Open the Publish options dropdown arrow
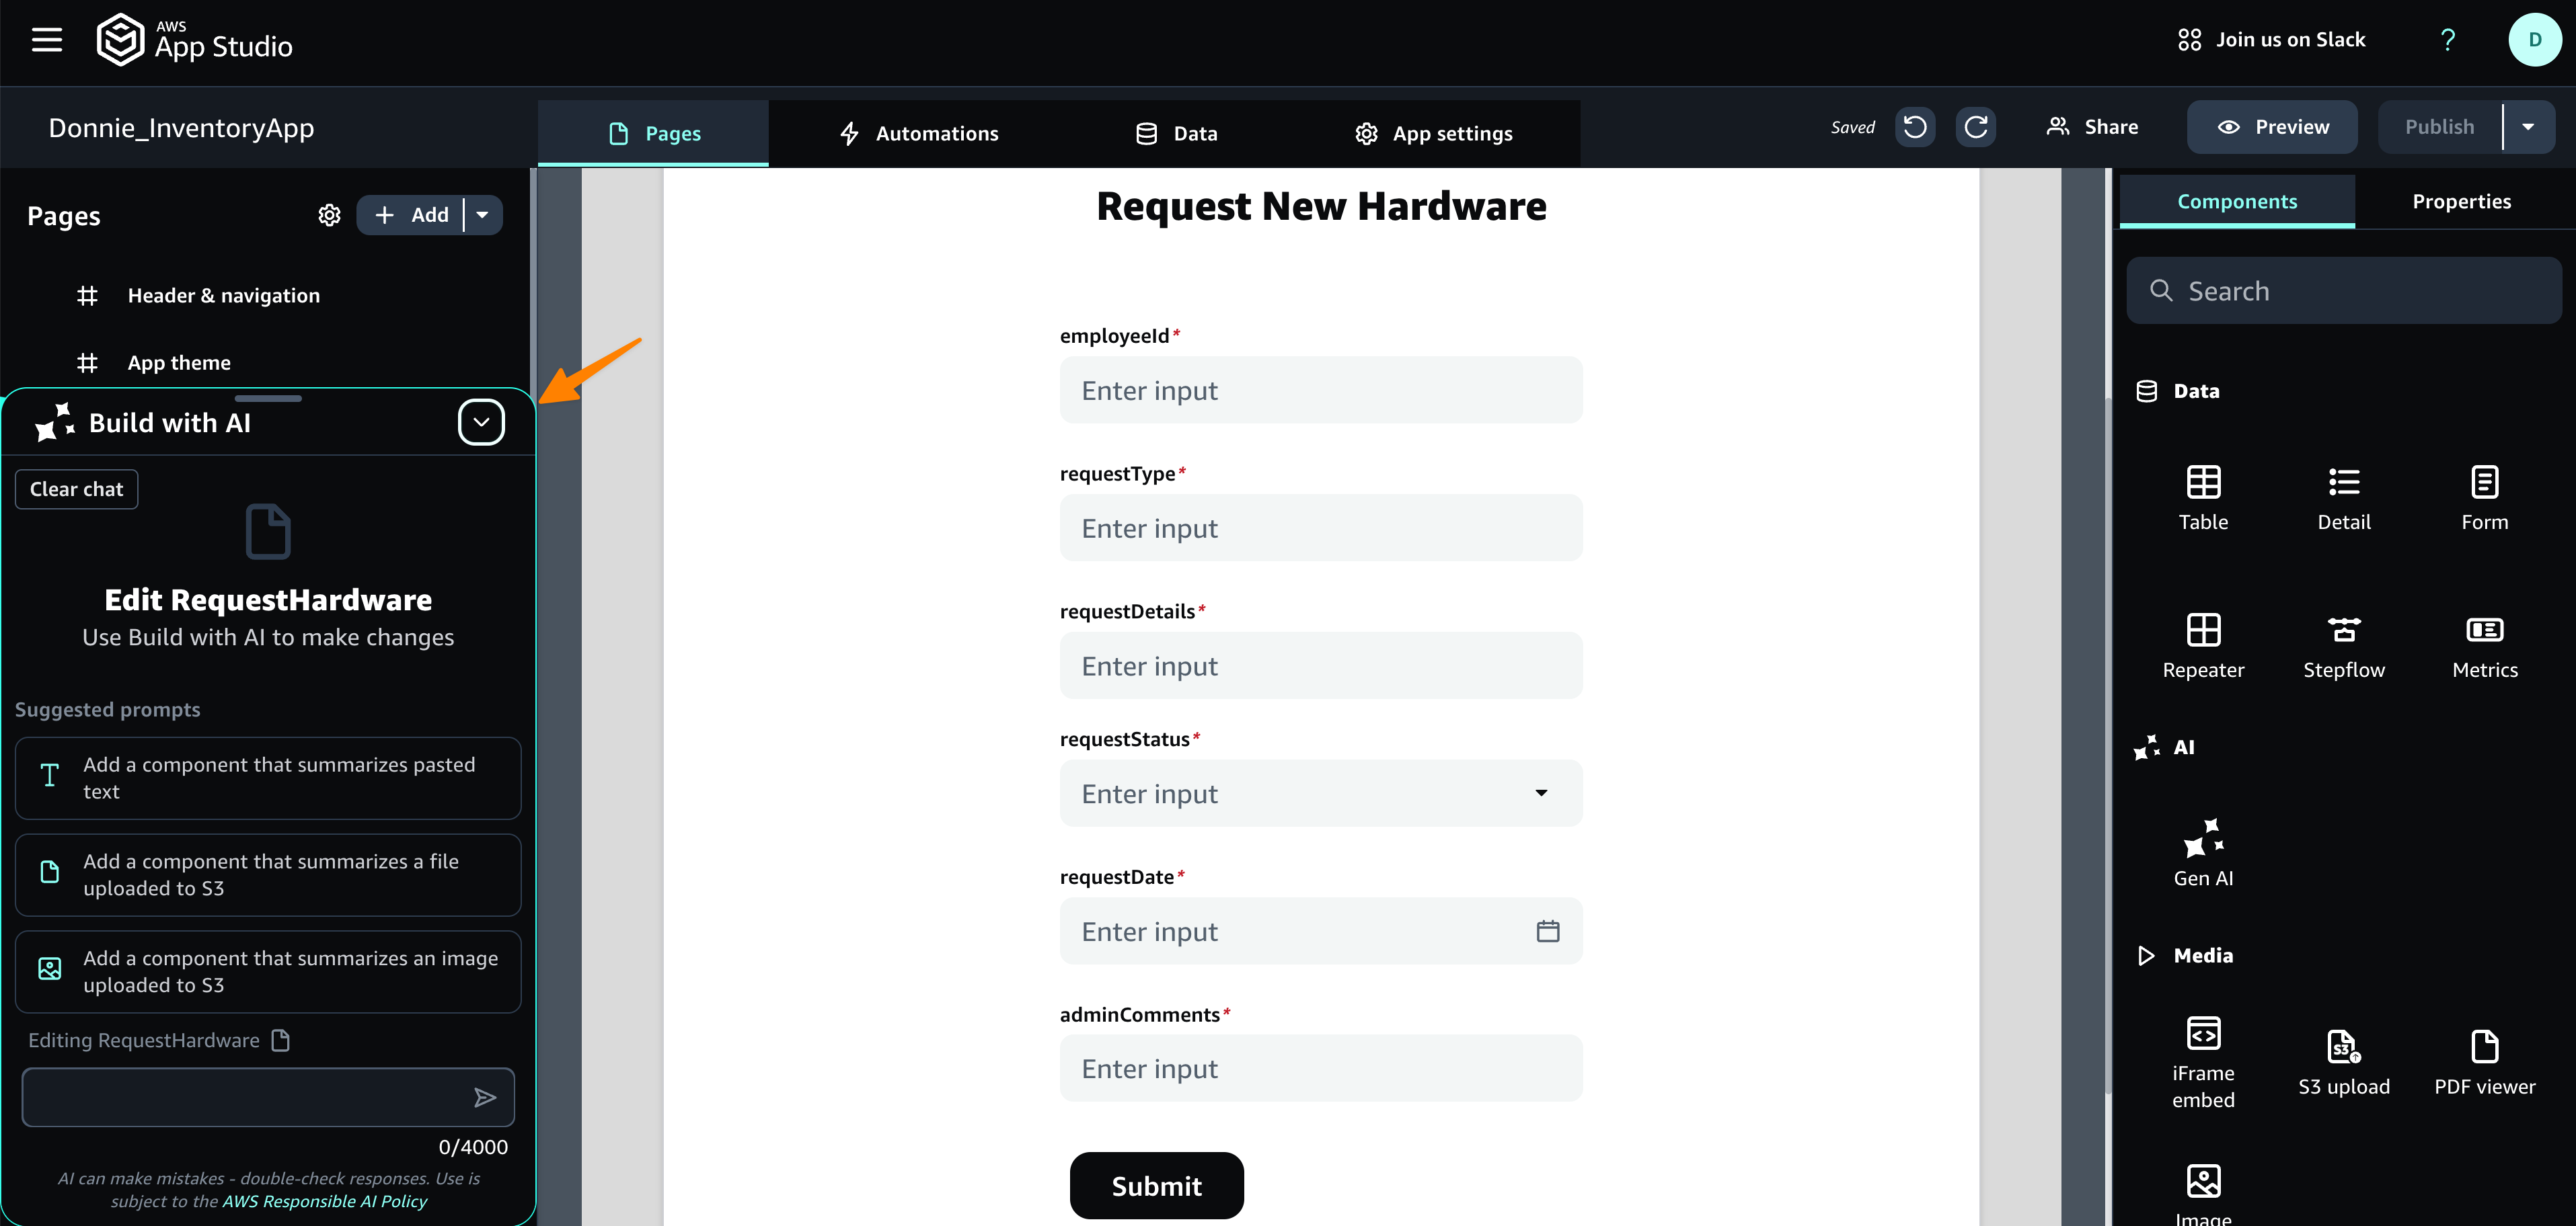 click(x=2527, y=127)
